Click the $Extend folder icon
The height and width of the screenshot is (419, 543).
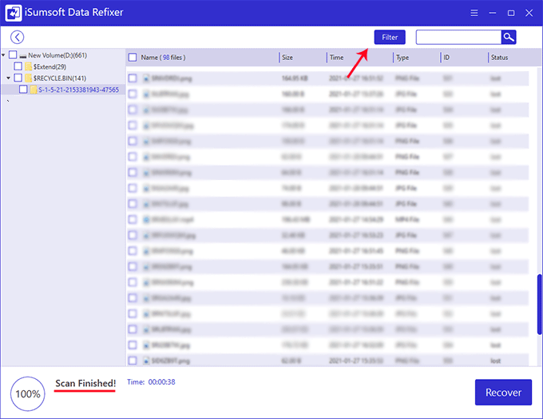[28, 66]
